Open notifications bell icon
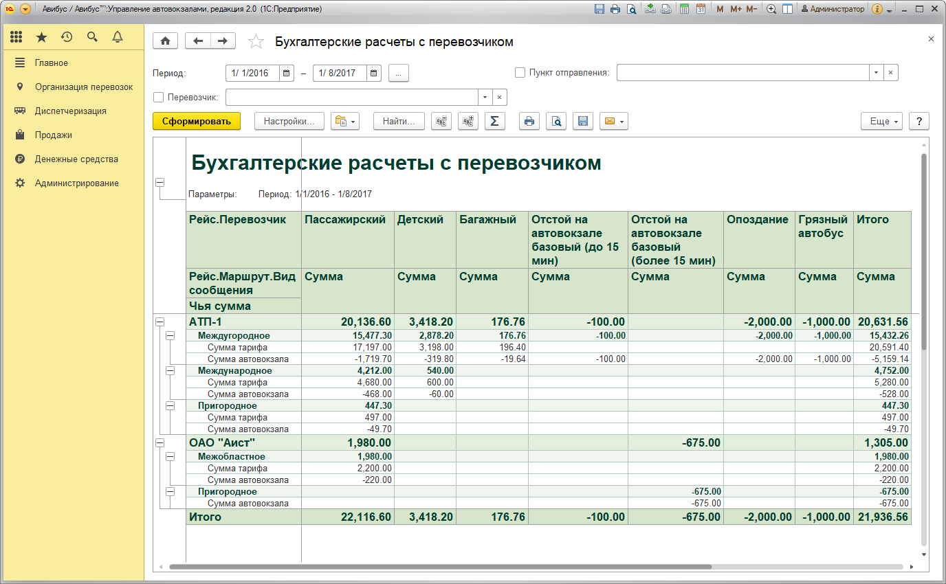946x584 pixels. pyautogui.click(x=117, y=37)
